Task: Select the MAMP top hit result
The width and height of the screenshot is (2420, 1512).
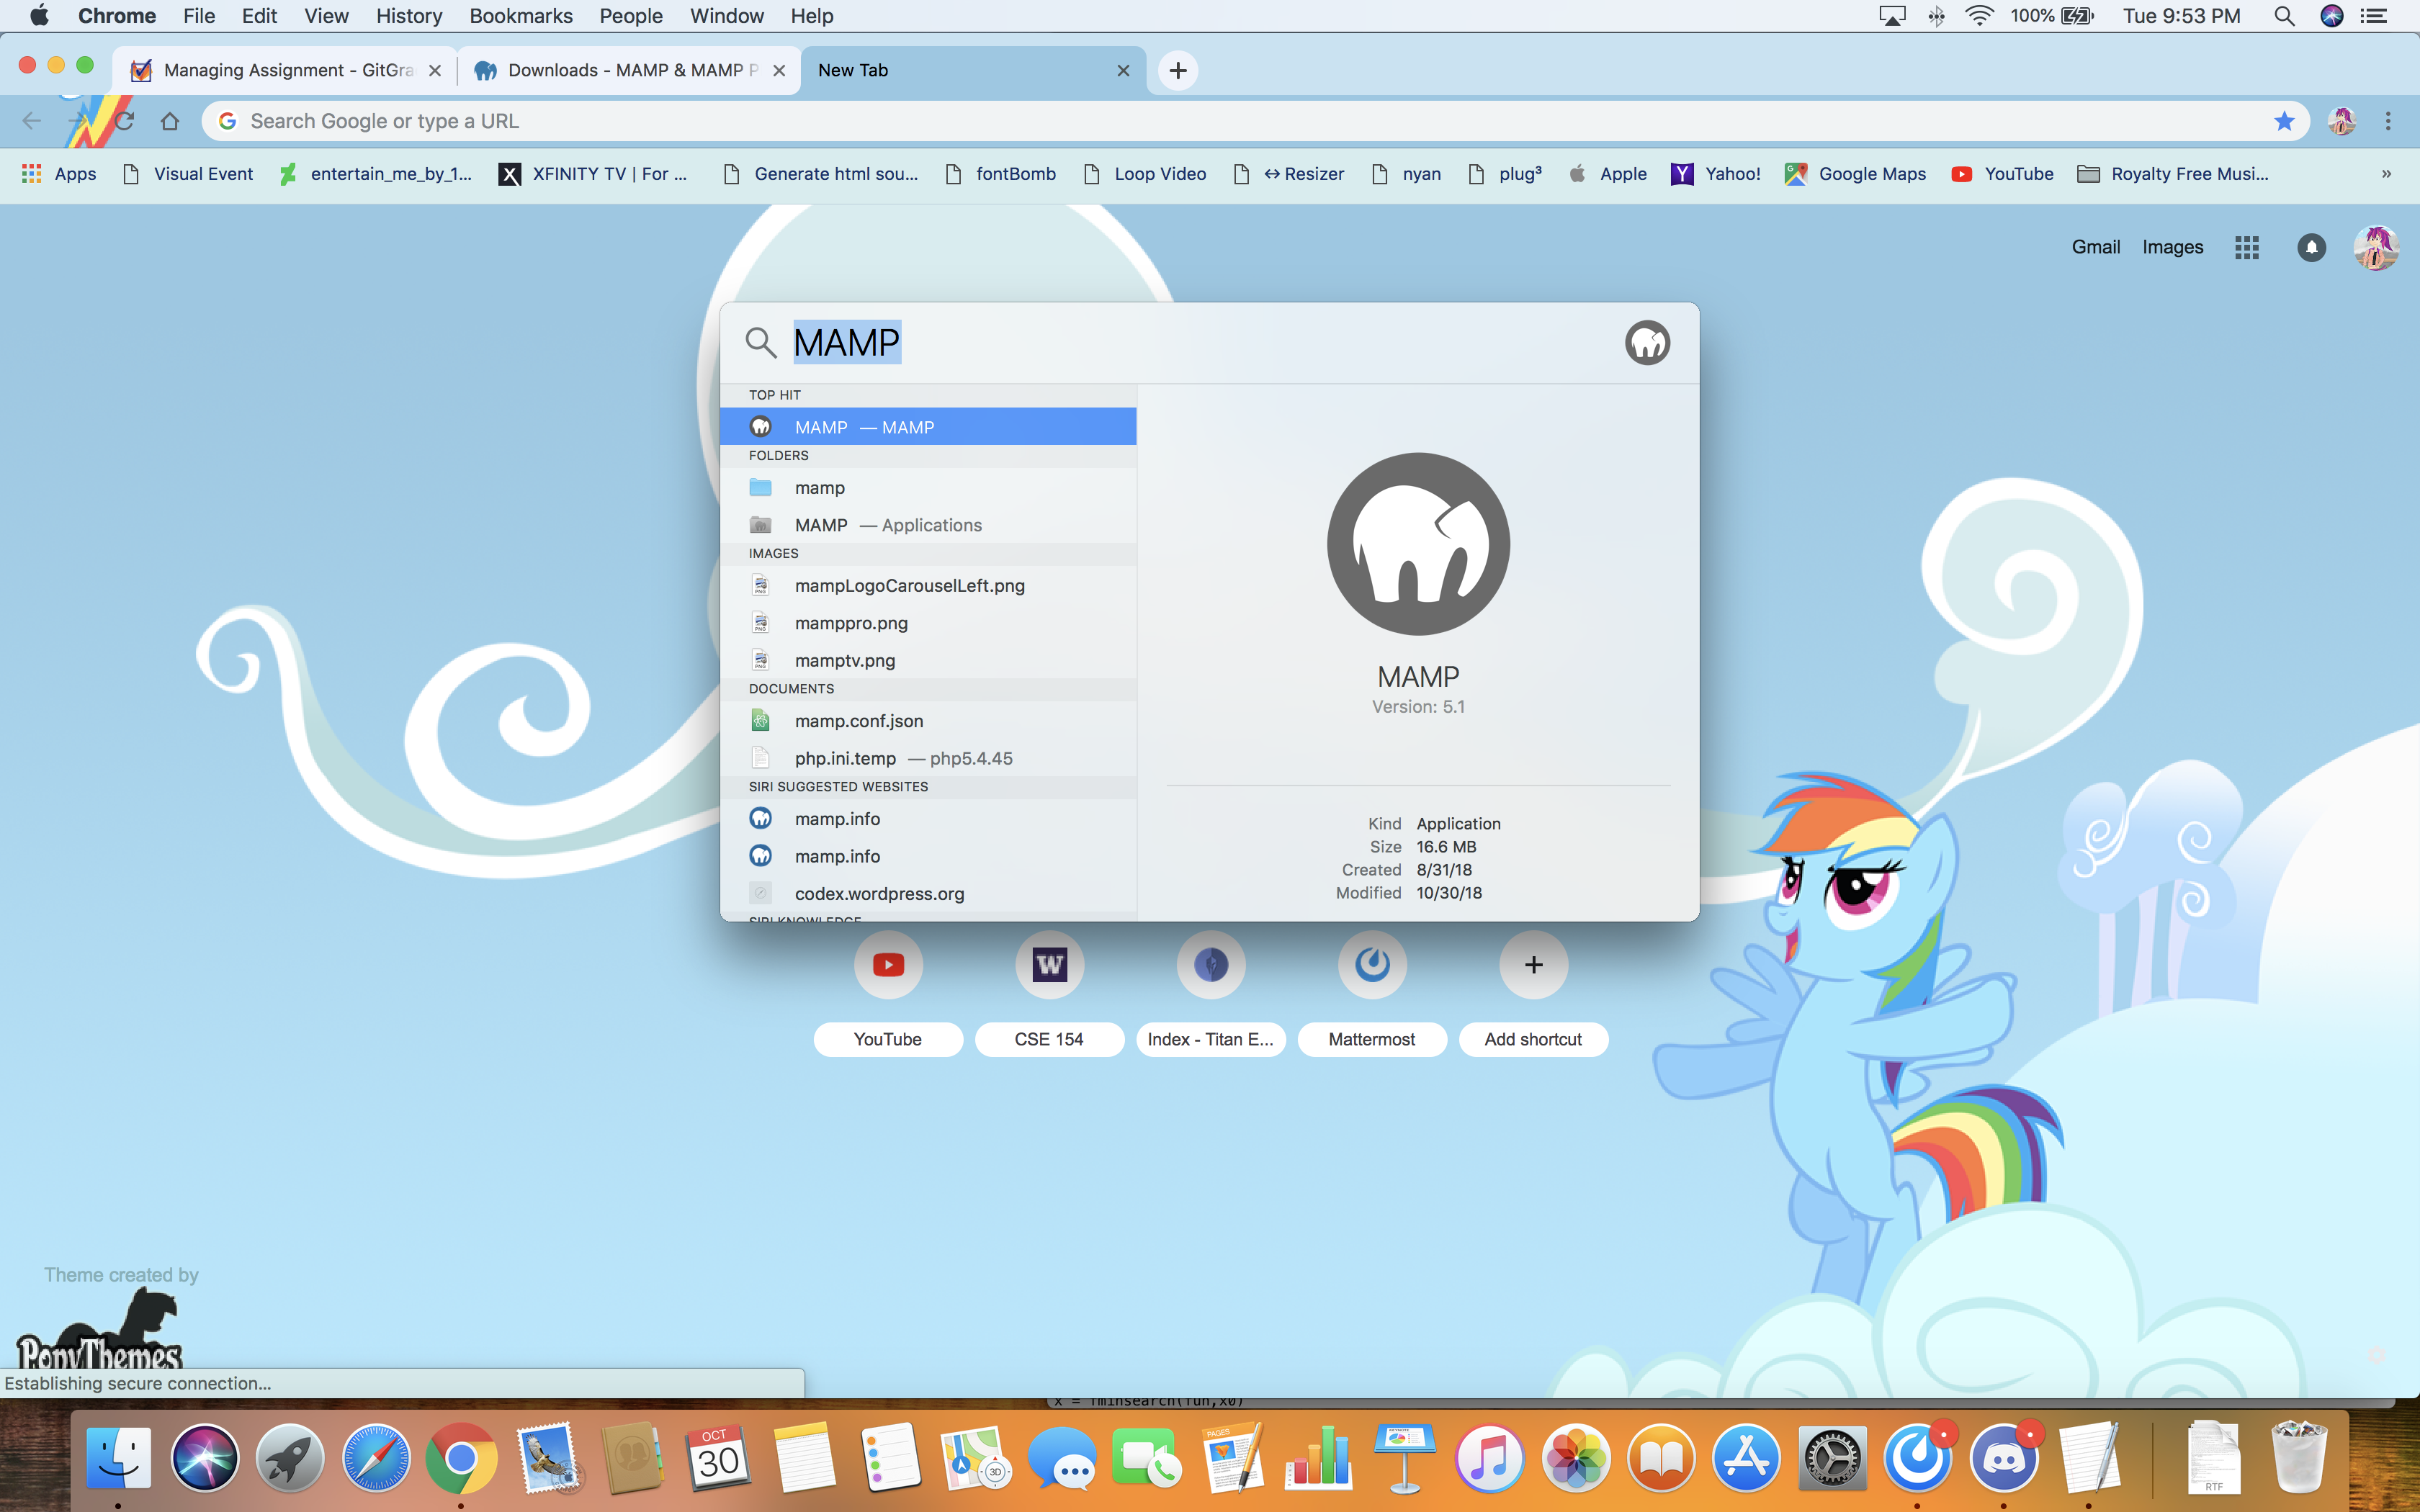Action: click(927, 427)
